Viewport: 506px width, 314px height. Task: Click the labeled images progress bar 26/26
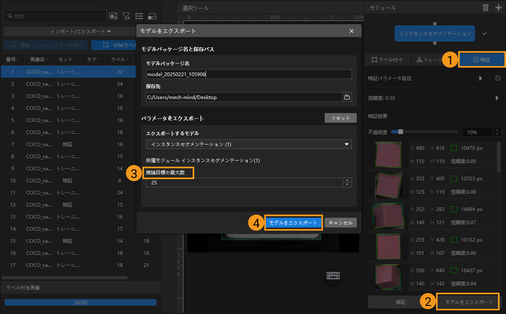(x=80, y=302)
